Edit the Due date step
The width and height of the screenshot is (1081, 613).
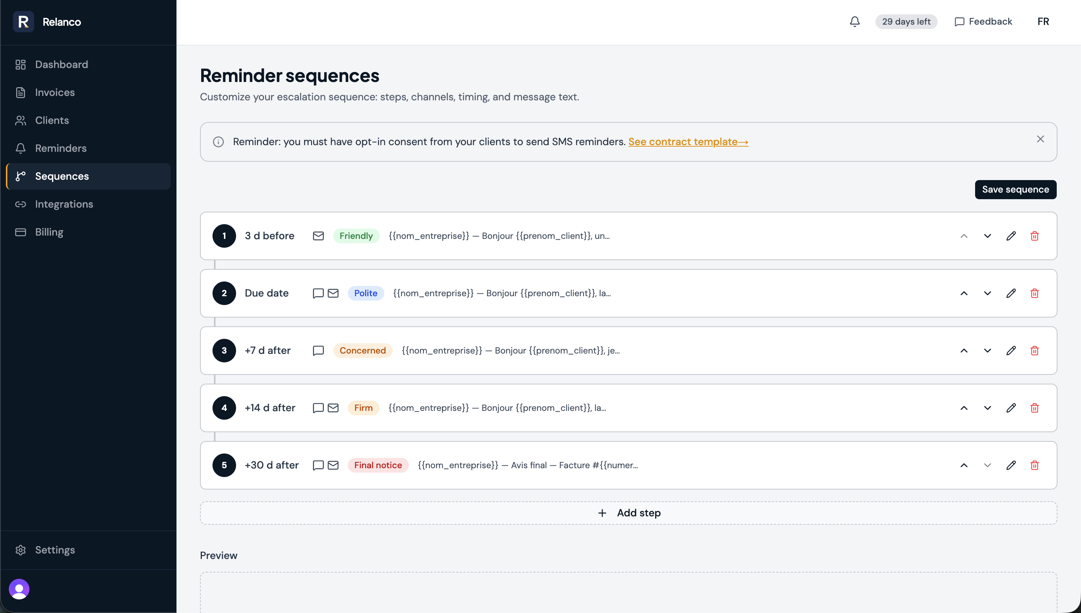coord(1011,293)
